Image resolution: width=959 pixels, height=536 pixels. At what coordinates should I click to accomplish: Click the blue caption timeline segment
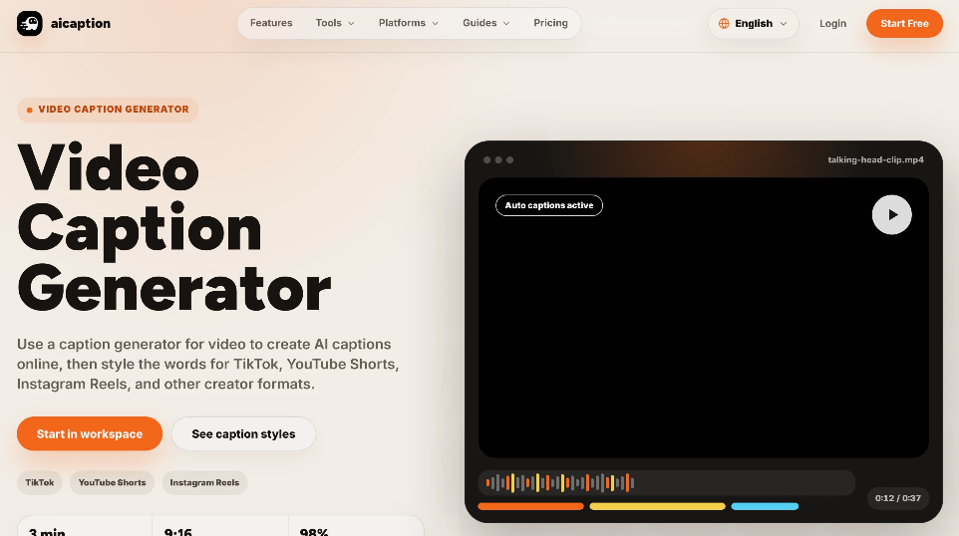(766, 506)
